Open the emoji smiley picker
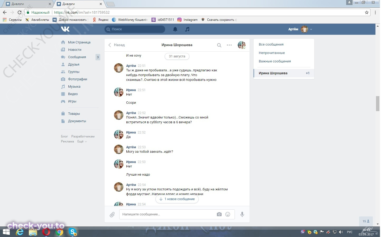The image size is (381, 237). coord(228,214)
